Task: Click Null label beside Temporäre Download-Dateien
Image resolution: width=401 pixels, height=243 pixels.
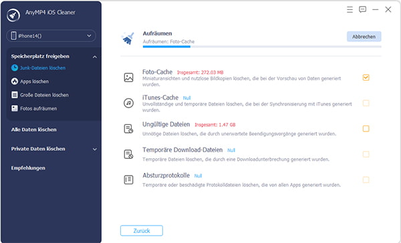Action: [x=231, y=150]
